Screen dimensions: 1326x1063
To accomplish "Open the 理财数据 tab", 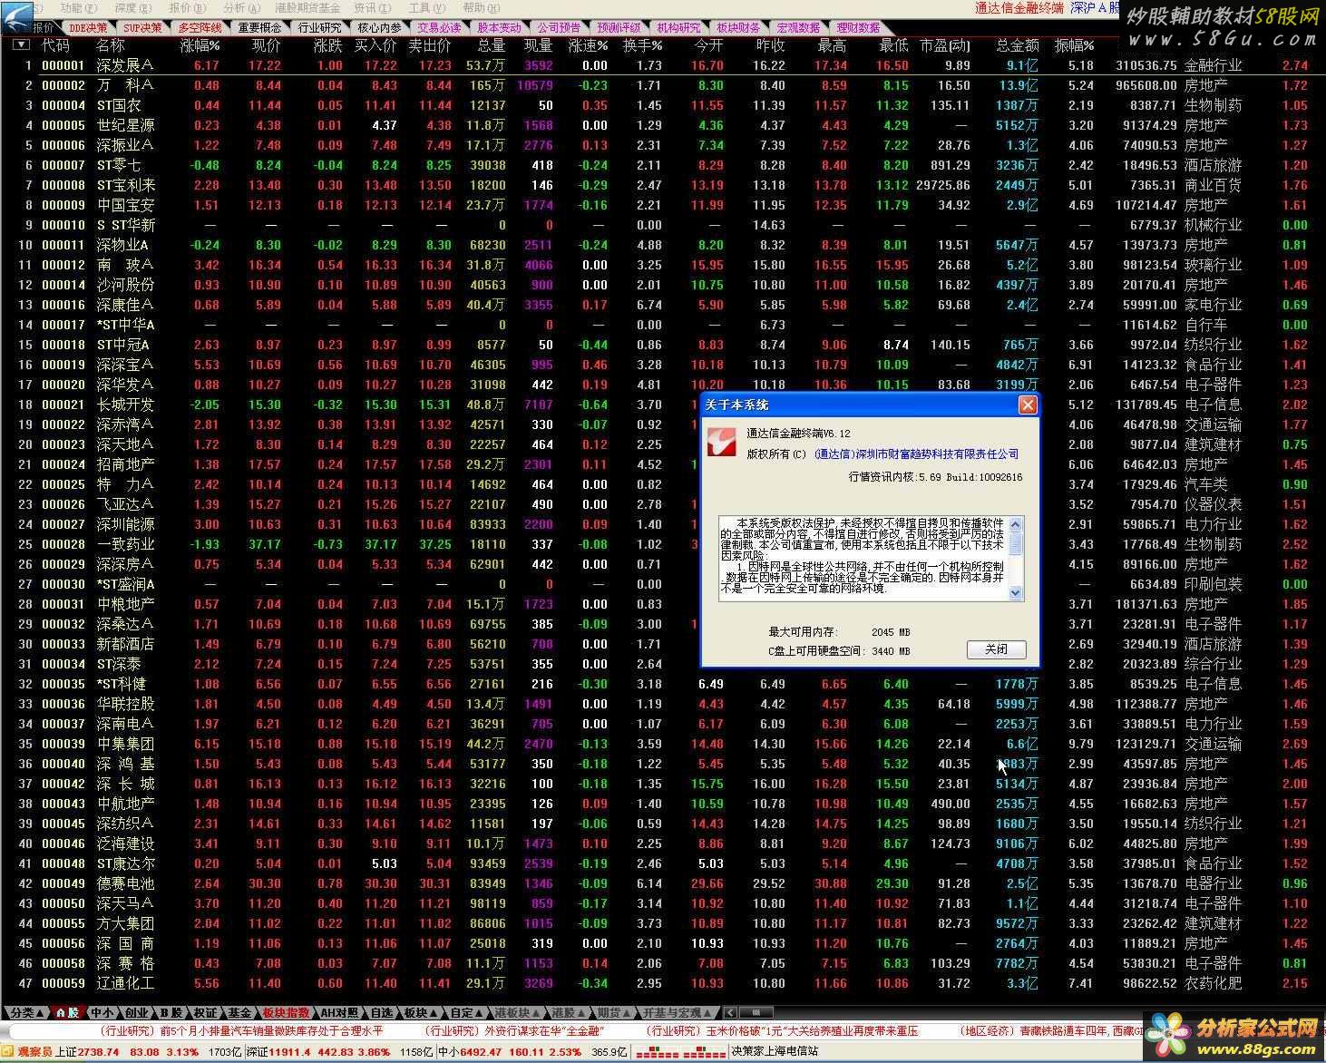I will 858,28.
